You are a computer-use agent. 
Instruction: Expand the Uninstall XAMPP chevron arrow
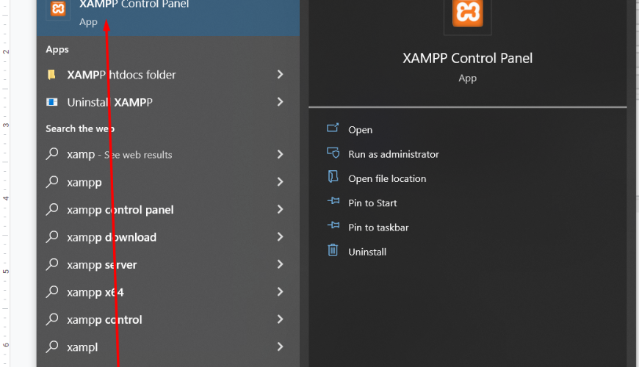click(280, 102)
